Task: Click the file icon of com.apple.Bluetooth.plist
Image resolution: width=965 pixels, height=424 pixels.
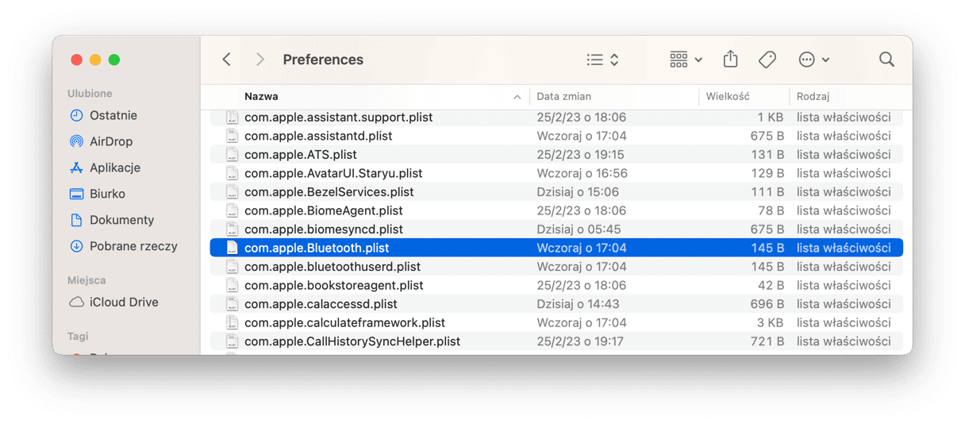Action: tap(232, 248)
